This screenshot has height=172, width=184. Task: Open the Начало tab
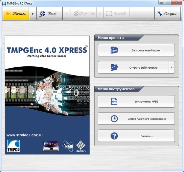tap(16, 13)
